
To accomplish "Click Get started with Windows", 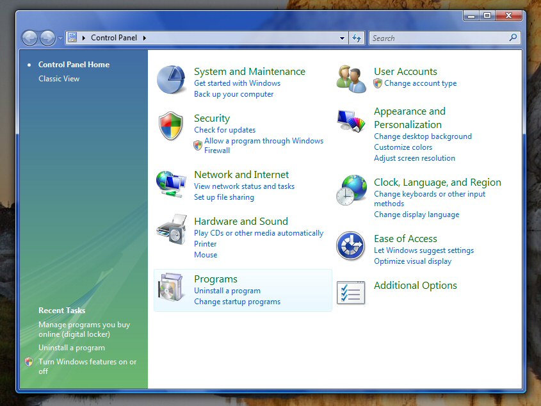I will (237, 83).
